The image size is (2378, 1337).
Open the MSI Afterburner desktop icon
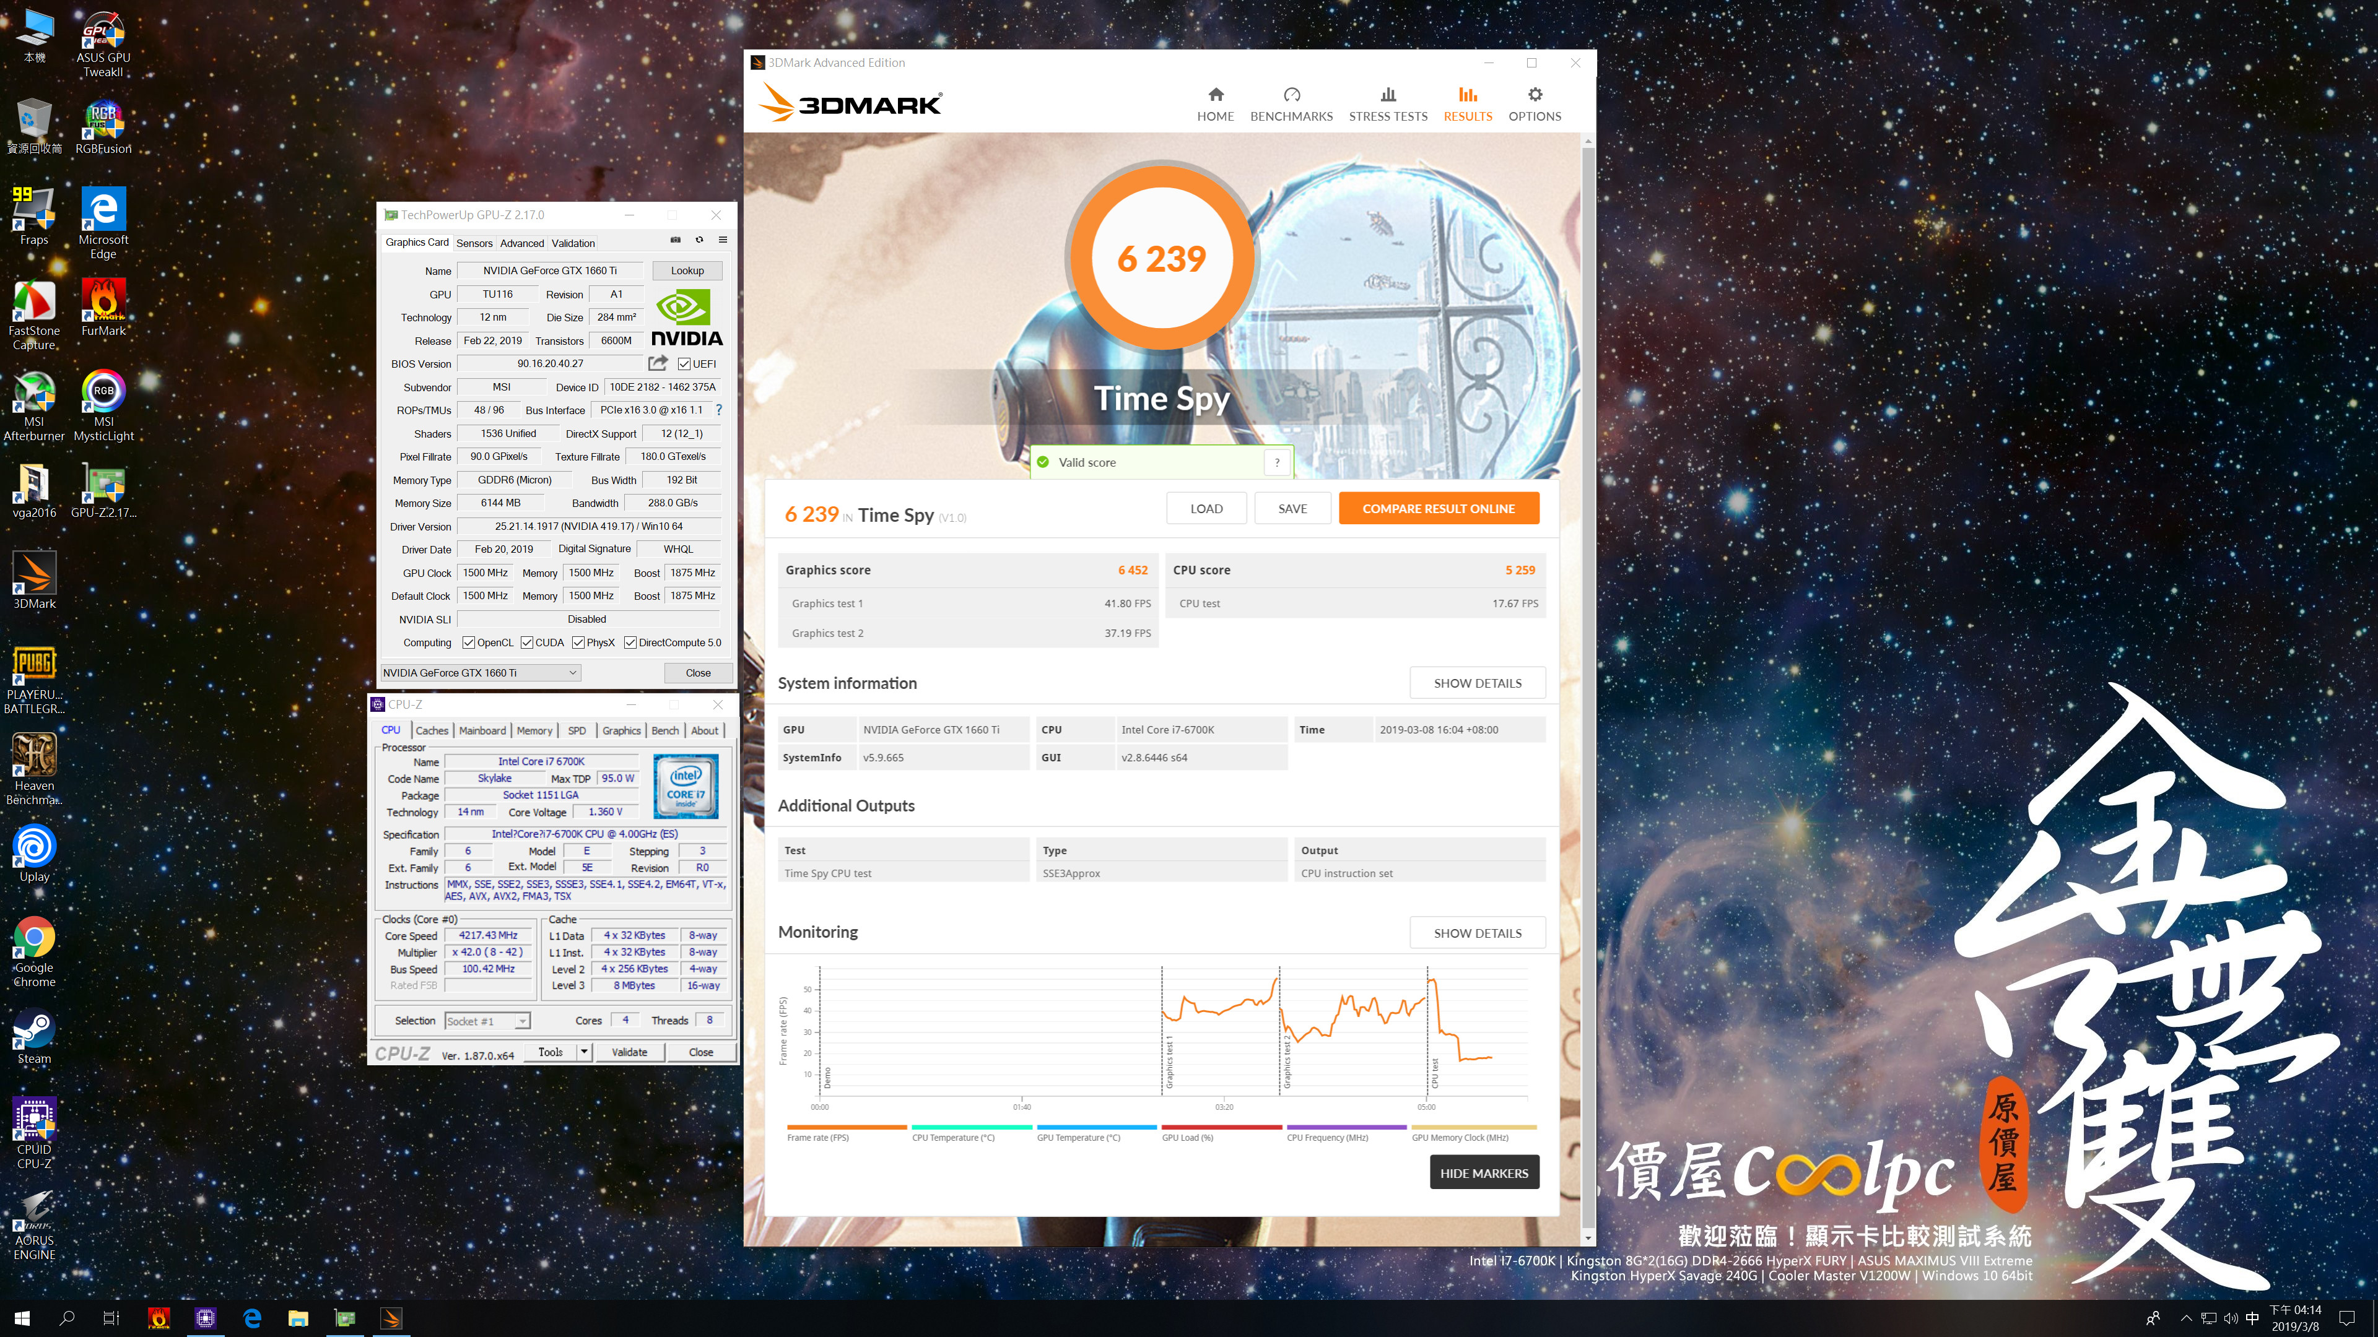[34, 406]
